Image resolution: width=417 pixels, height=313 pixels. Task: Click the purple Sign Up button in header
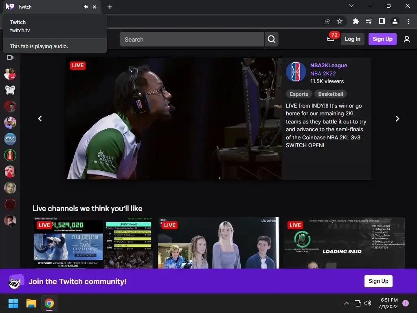click(382, 39)
